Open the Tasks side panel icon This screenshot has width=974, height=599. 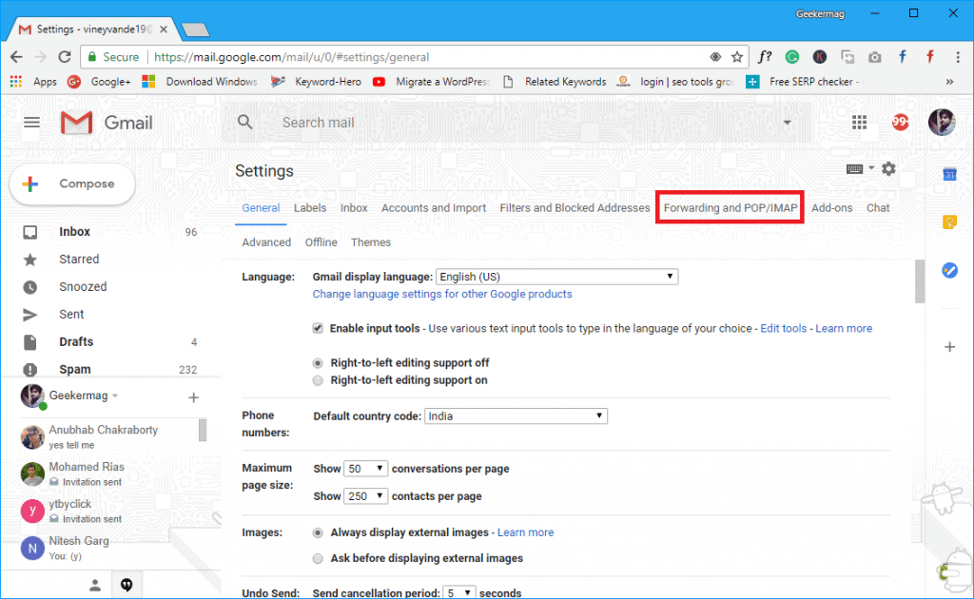point(949,270)
